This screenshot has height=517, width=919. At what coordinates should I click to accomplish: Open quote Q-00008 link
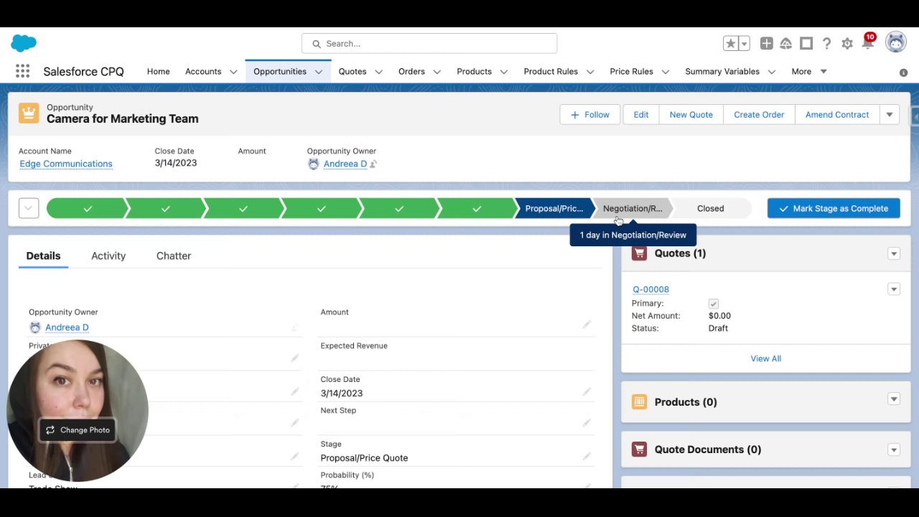pos(650,289)
